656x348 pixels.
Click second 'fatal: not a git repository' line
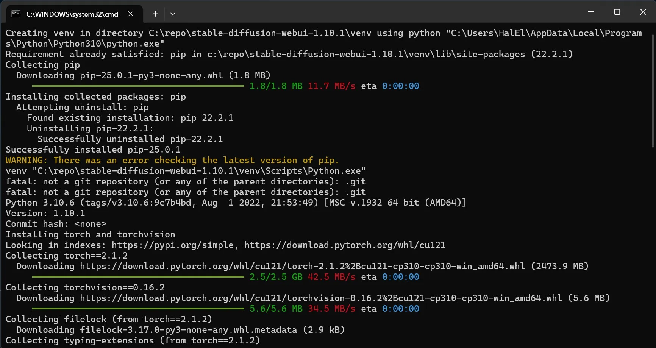pos(186,192)
